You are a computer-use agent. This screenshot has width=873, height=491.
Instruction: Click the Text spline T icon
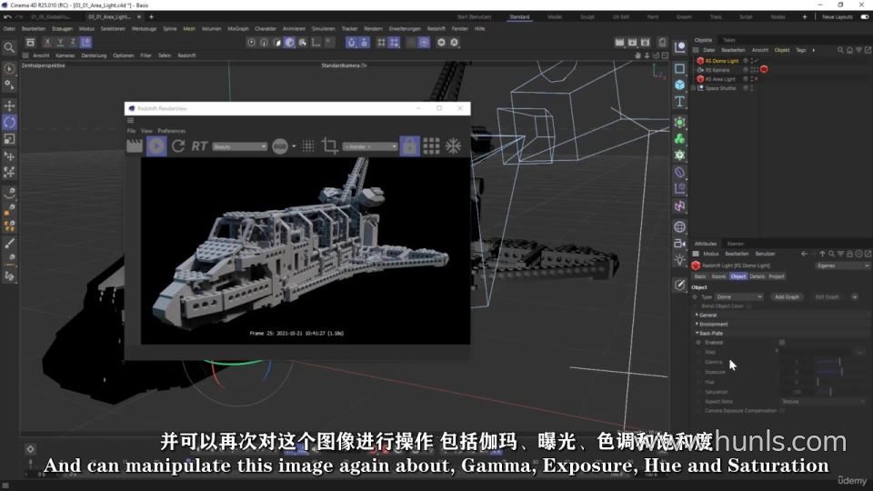pos(680,102)
